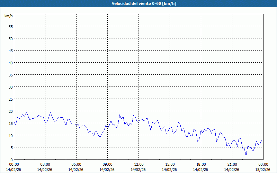Click the chart title Velocidad del viento
This screenshot has width=277, height=173.
[138, 4]
